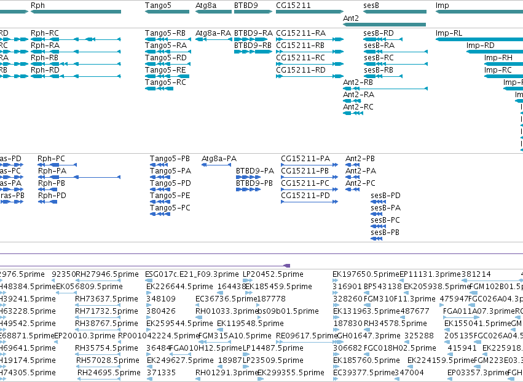
Task: Open the Imp-RL transcript label
Action: 449,33
